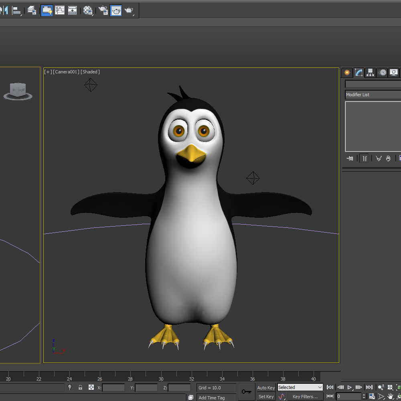Toggle Absolute/Offset transform type-in mode
The height and width of the screenshot is (401, 401).
pyautogui.click(x=91, y=387)
